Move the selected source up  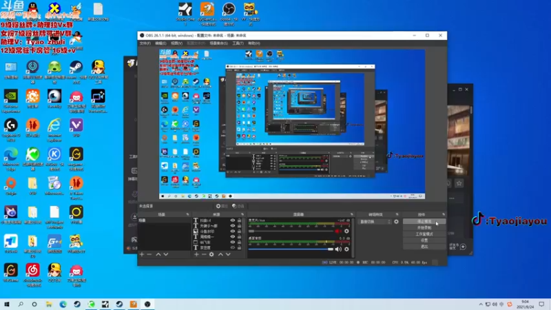(x=220, y=254)
